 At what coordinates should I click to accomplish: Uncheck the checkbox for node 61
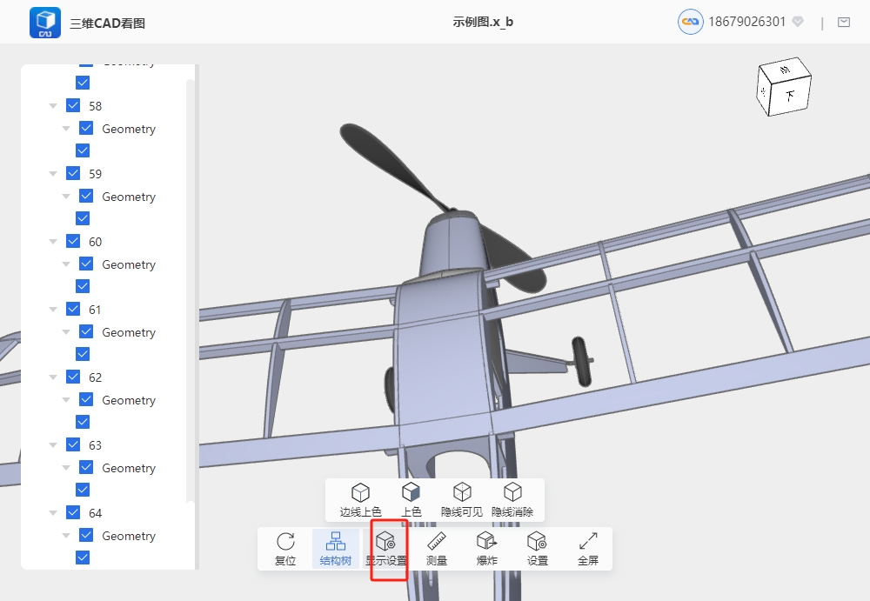click(73, 310)
